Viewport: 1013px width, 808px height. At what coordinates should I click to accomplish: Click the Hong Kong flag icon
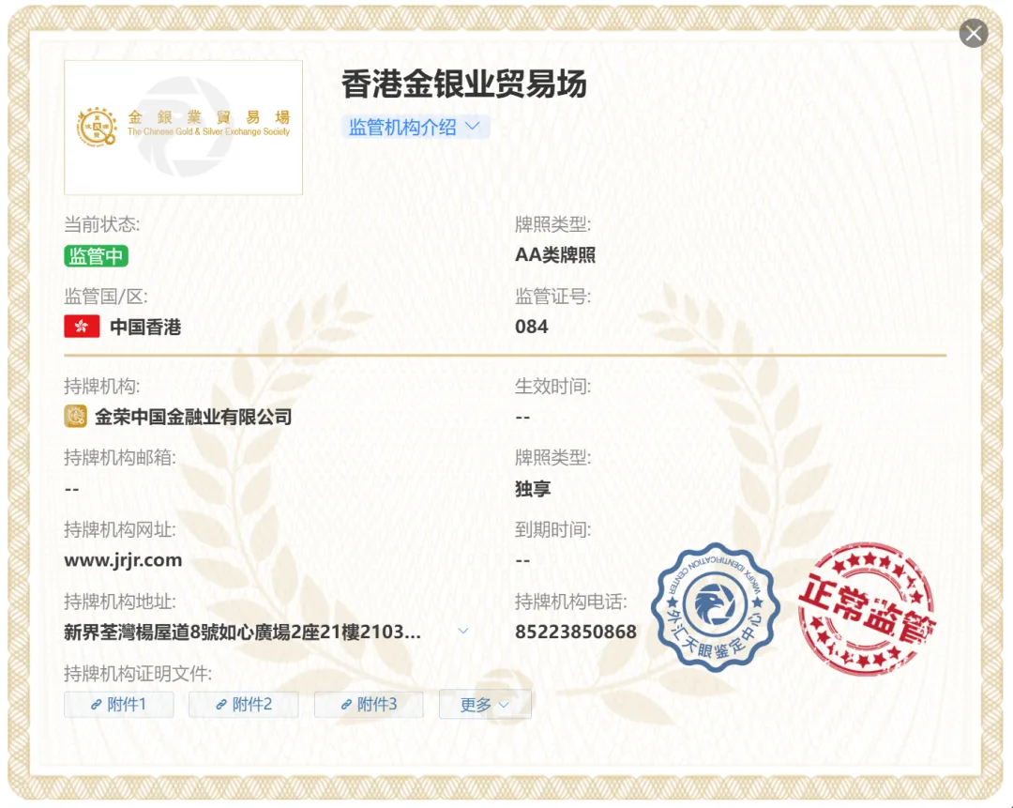click(82, 327)
